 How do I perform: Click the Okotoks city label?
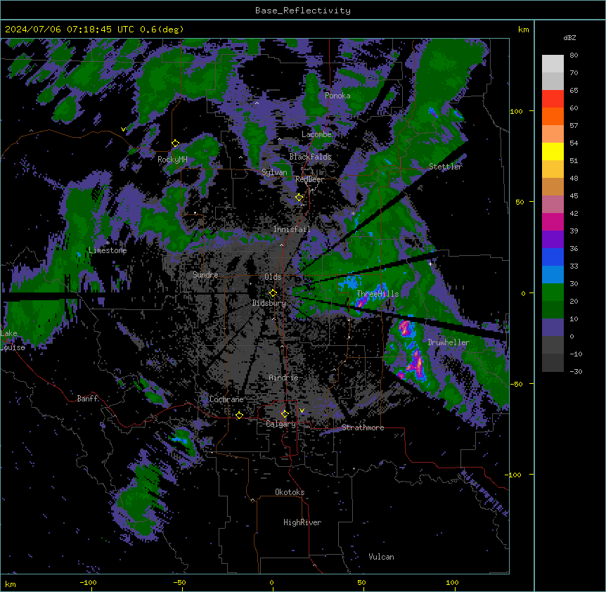(290, 492)
